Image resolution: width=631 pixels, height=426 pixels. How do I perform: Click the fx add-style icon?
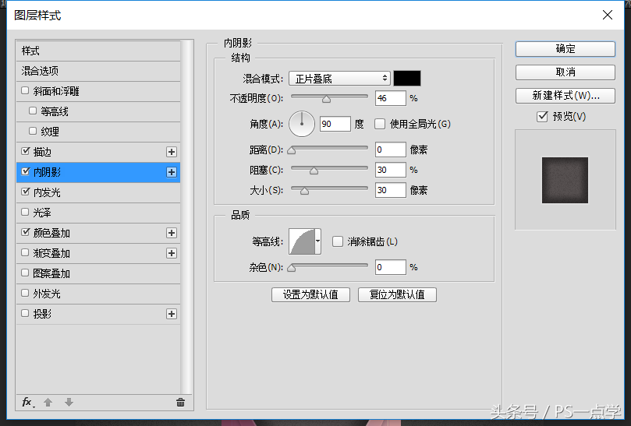(x=27, y=403)
